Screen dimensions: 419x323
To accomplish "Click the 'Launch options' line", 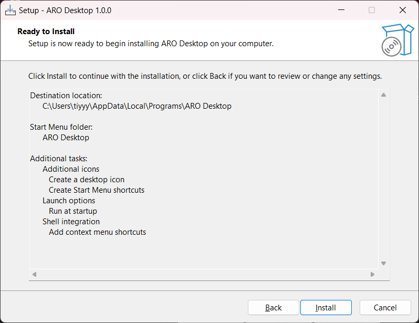I will click(x=69, y=201).
